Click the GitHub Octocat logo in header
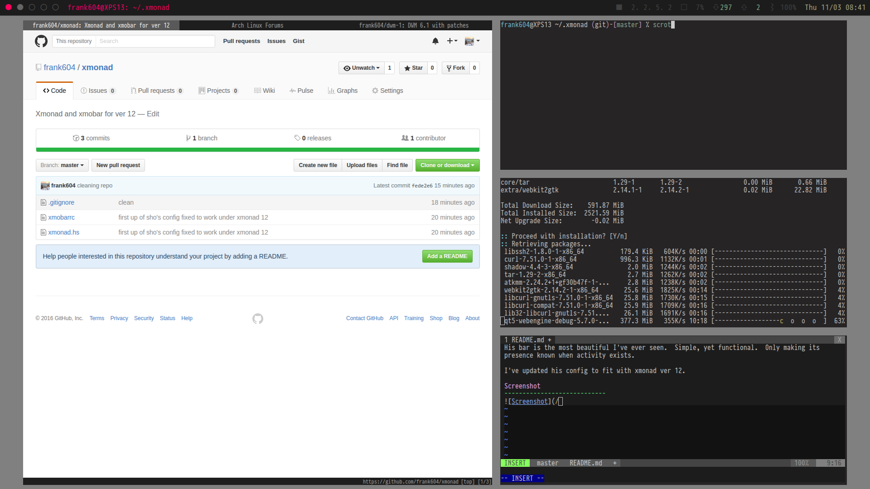 pos(41,41)
